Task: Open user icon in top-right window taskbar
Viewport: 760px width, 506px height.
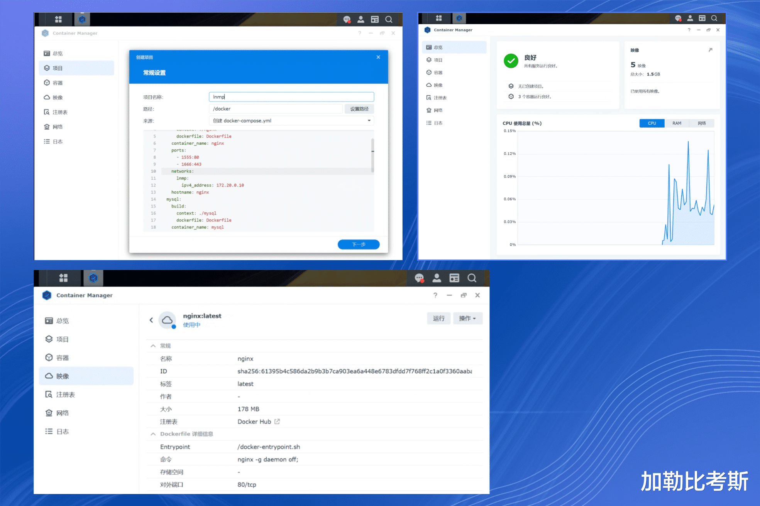Action: (690, 18)
